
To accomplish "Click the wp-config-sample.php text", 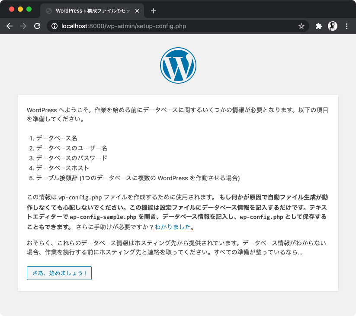I will point(103,217).
